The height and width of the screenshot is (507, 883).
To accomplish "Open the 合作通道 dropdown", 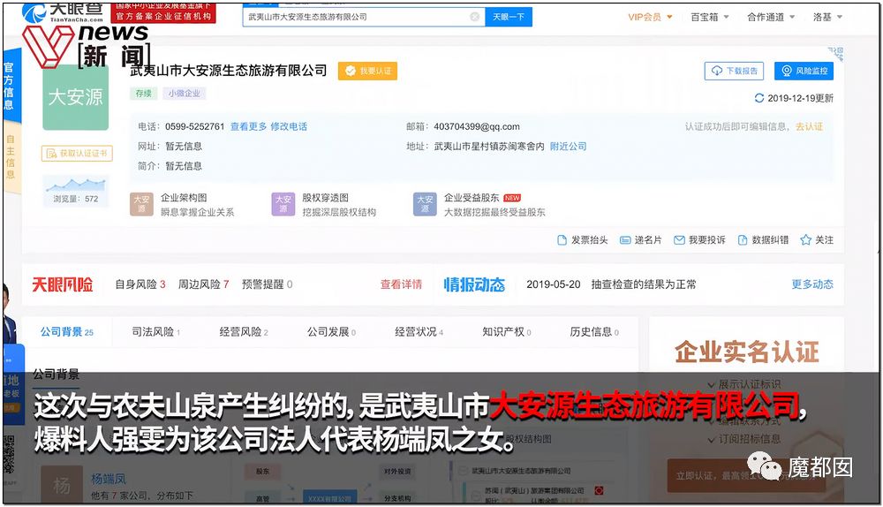I will pyautogui.click(x=770, y=17).
